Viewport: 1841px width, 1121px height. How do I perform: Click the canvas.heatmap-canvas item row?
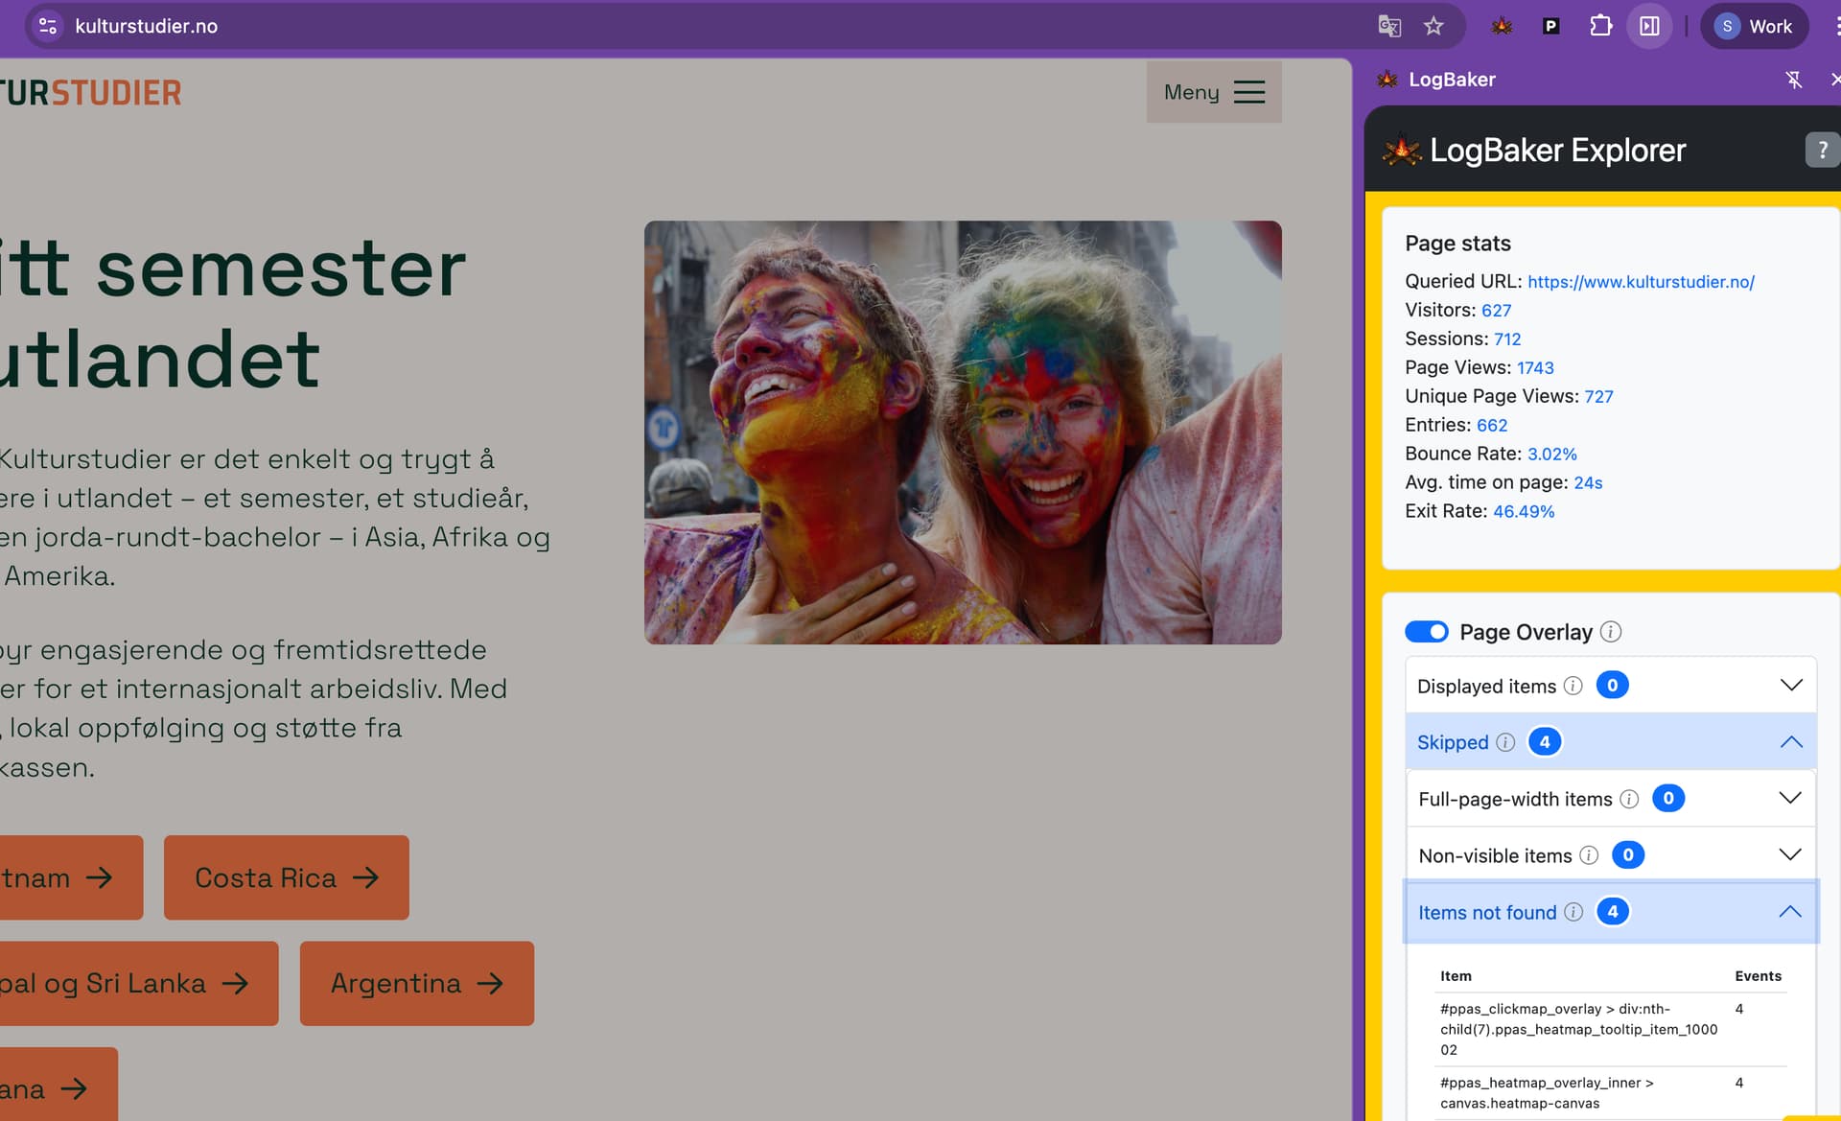click(x=1613, y=1093)
